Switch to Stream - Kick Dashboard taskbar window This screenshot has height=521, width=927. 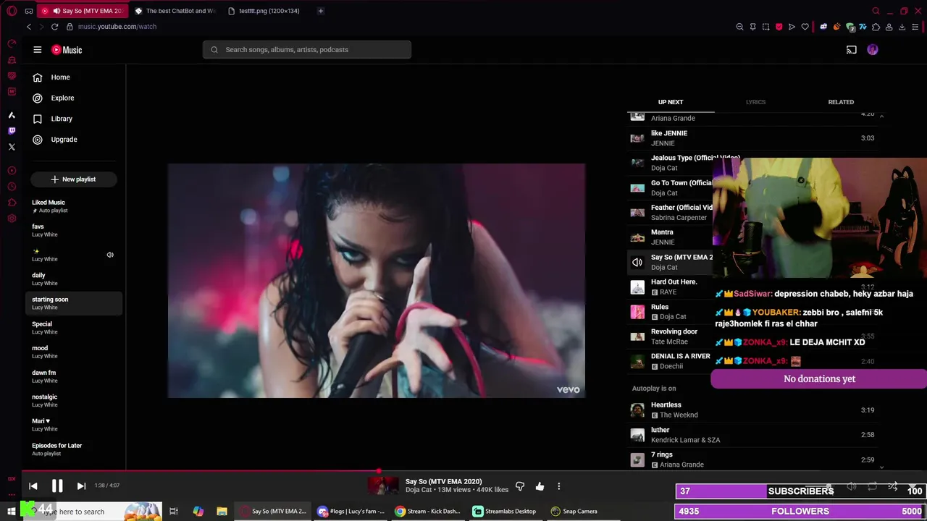[x=427, y=512]
